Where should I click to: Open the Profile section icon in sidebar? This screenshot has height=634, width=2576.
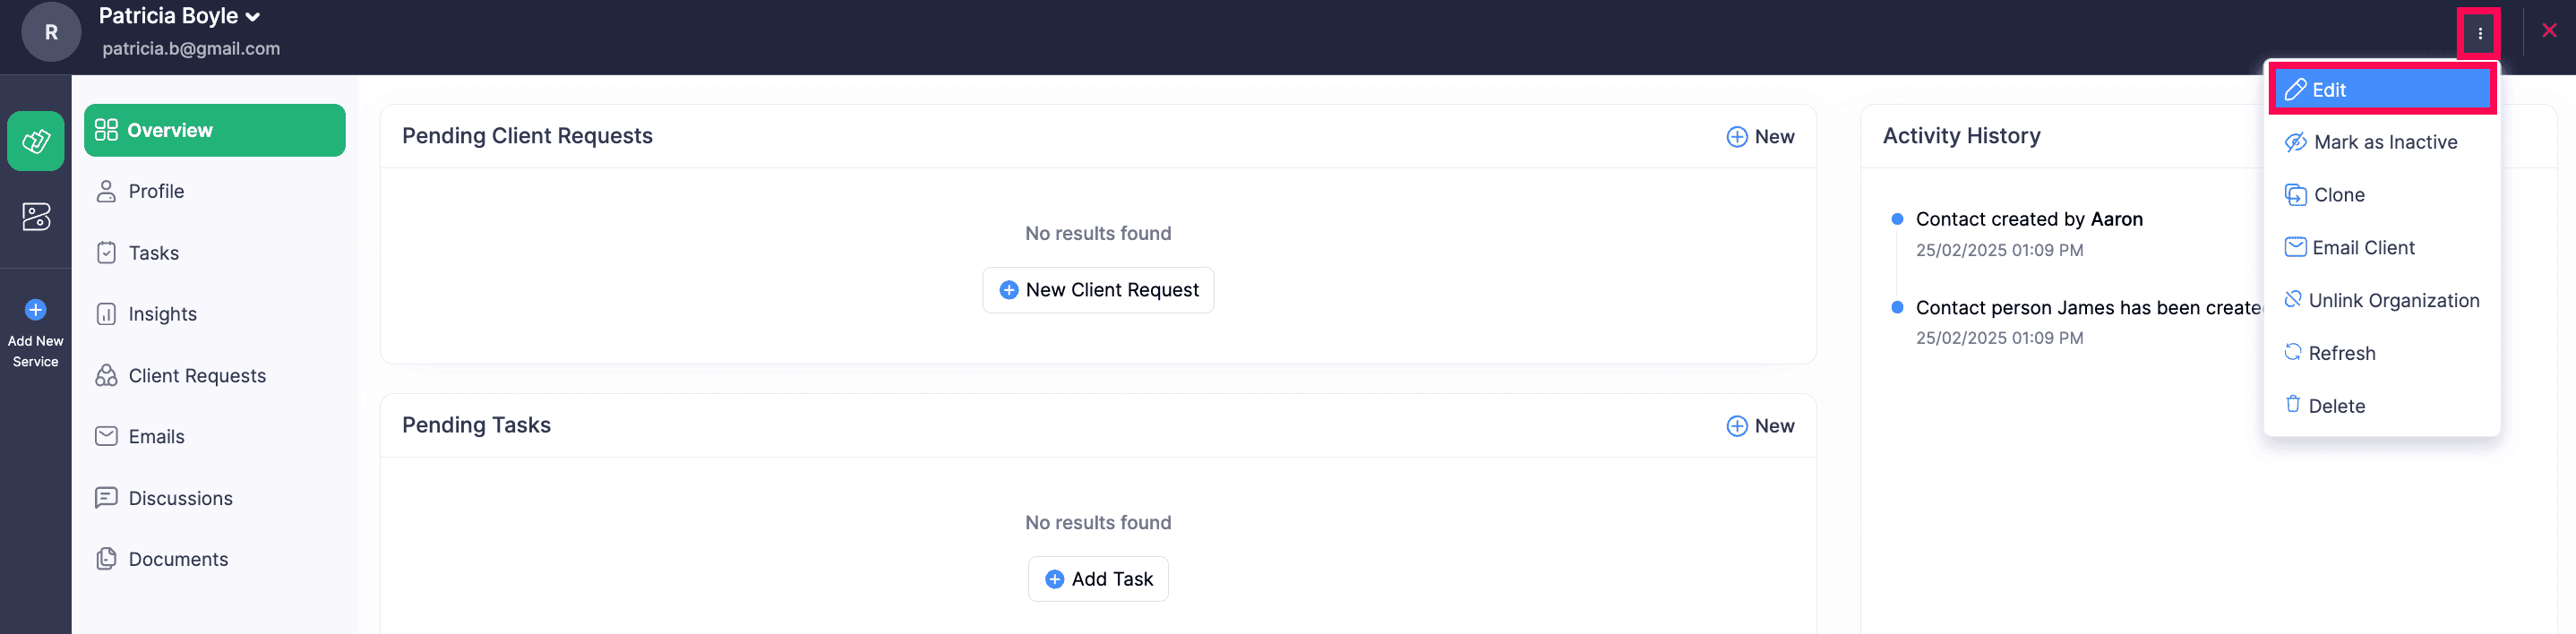[x=107, y=191]
